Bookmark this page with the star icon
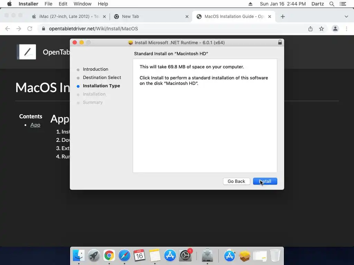The width and height of the screenshot is (354, 265). (322, 29)
